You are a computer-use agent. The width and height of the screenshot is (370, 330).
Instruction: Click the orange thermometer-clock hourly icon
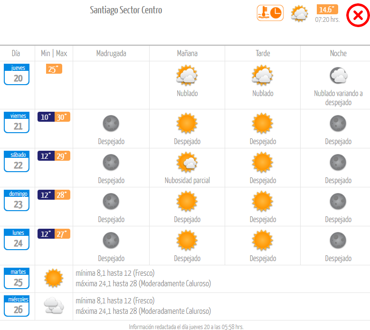(x=270, y=13)
